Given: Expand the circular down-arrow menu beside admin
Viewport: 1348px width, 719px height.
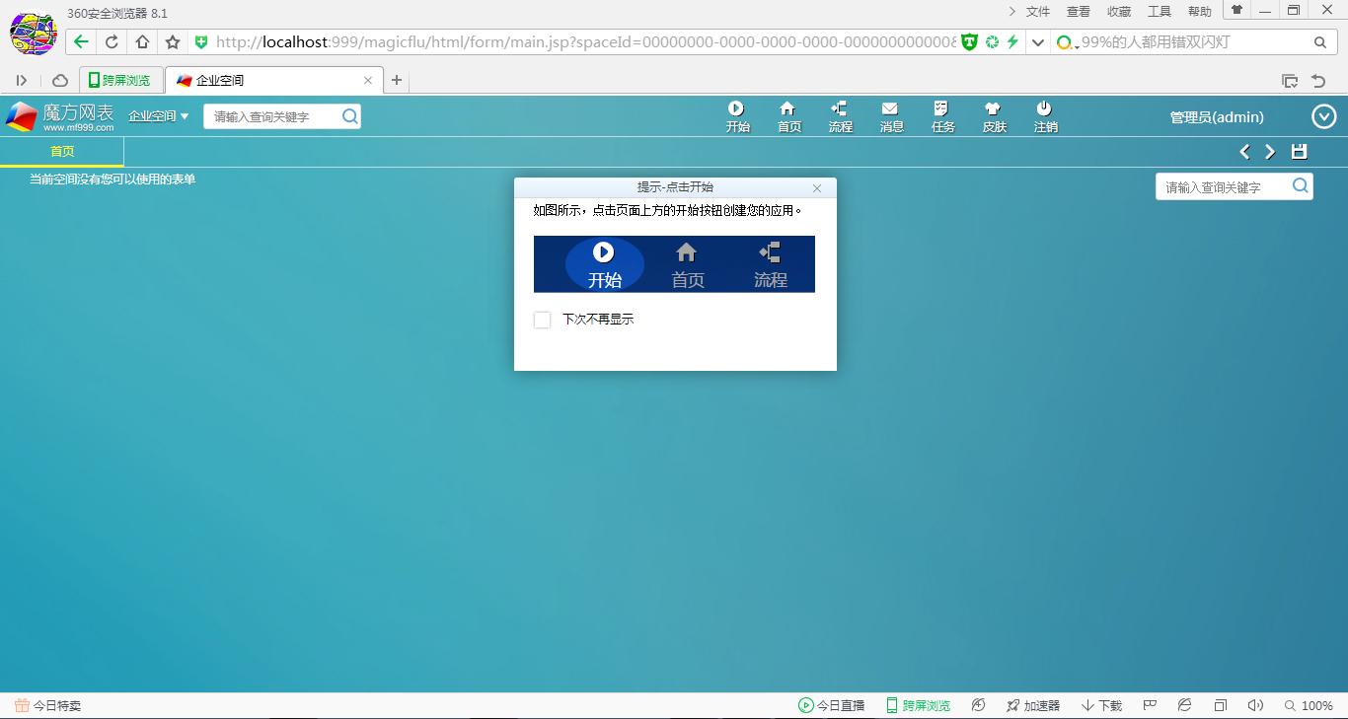Looking at the screenshot, I should click(1323, 117).
